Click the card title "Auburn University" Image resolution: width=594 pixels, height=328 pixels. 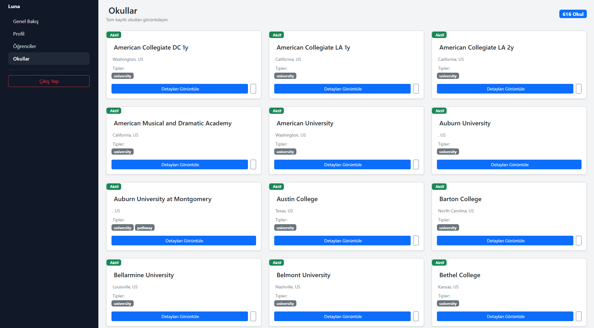pos(465,123)
